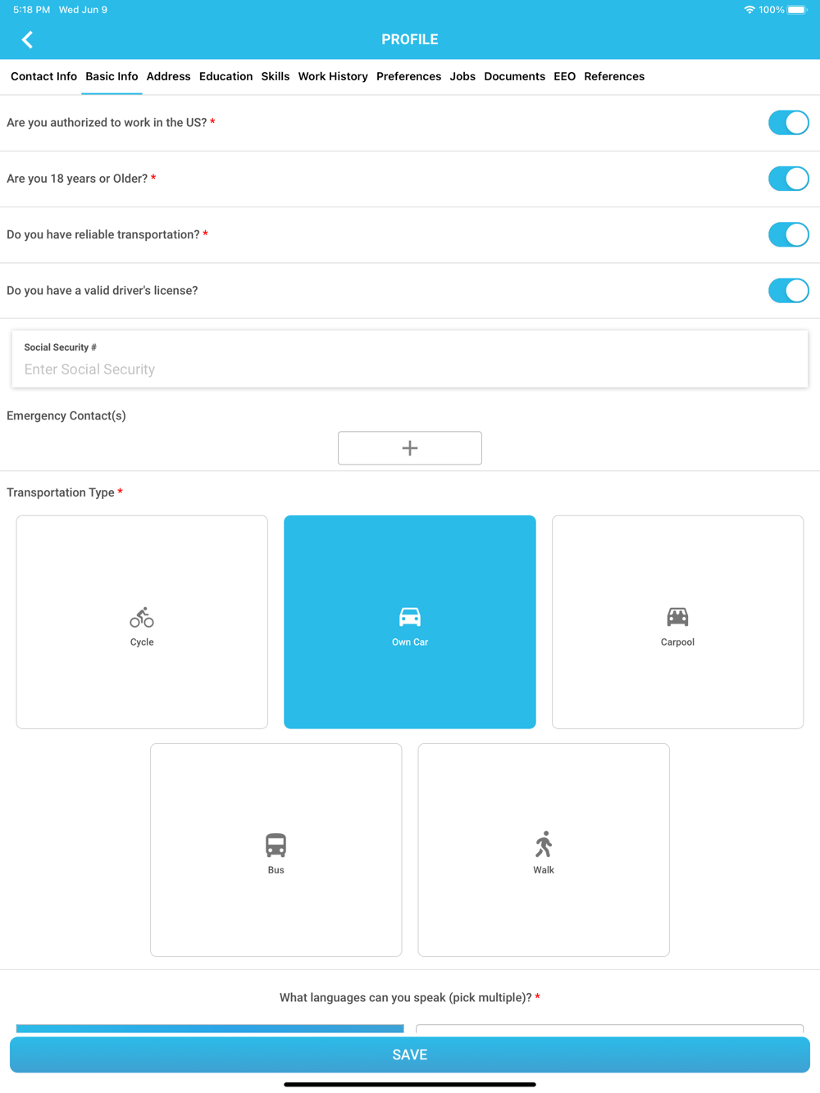This screenshot has height=1093, width=820.
Task: Add an emergency contact with plus icon
Action: (x=410, y=448)
